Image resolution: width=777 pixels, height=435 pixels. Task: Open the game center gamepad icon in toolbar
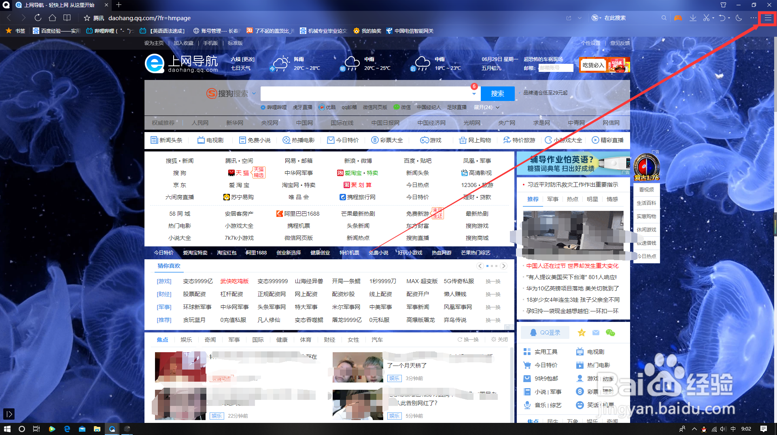678,18
